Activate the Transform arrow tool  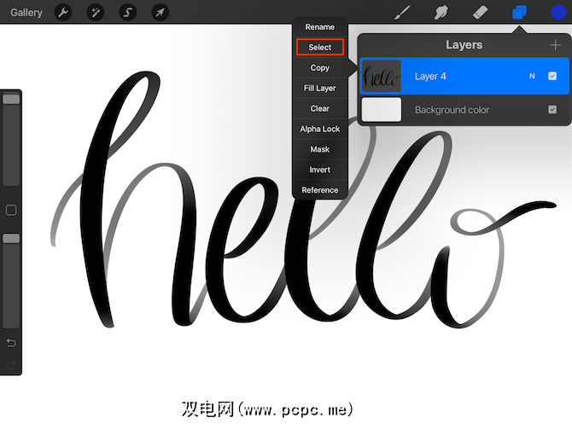tap(161, 13)
